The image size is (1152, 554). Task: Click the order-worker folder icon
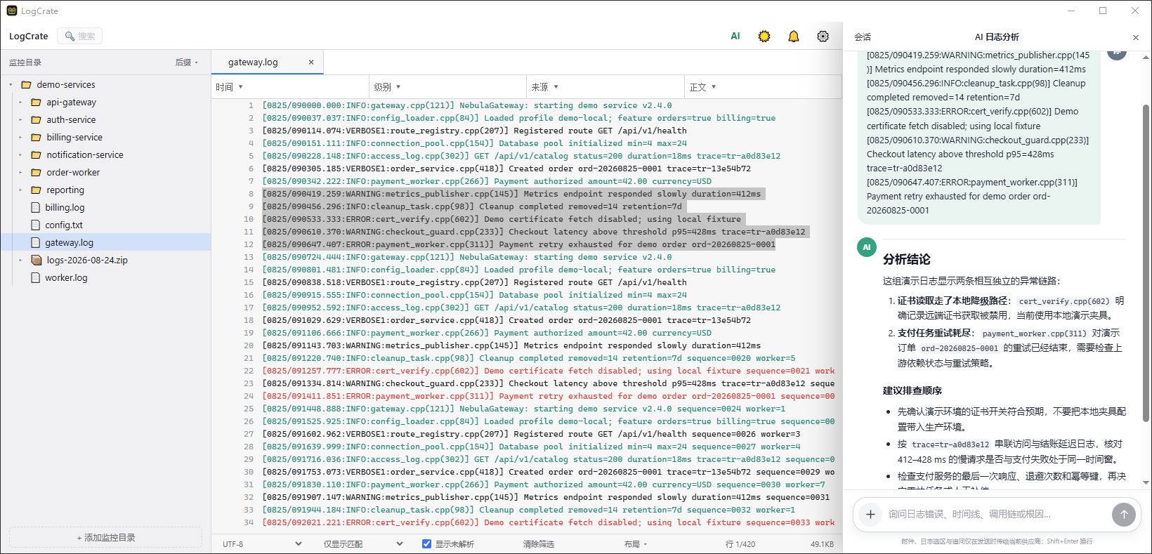pyautogui.click(x=37, y=172)
